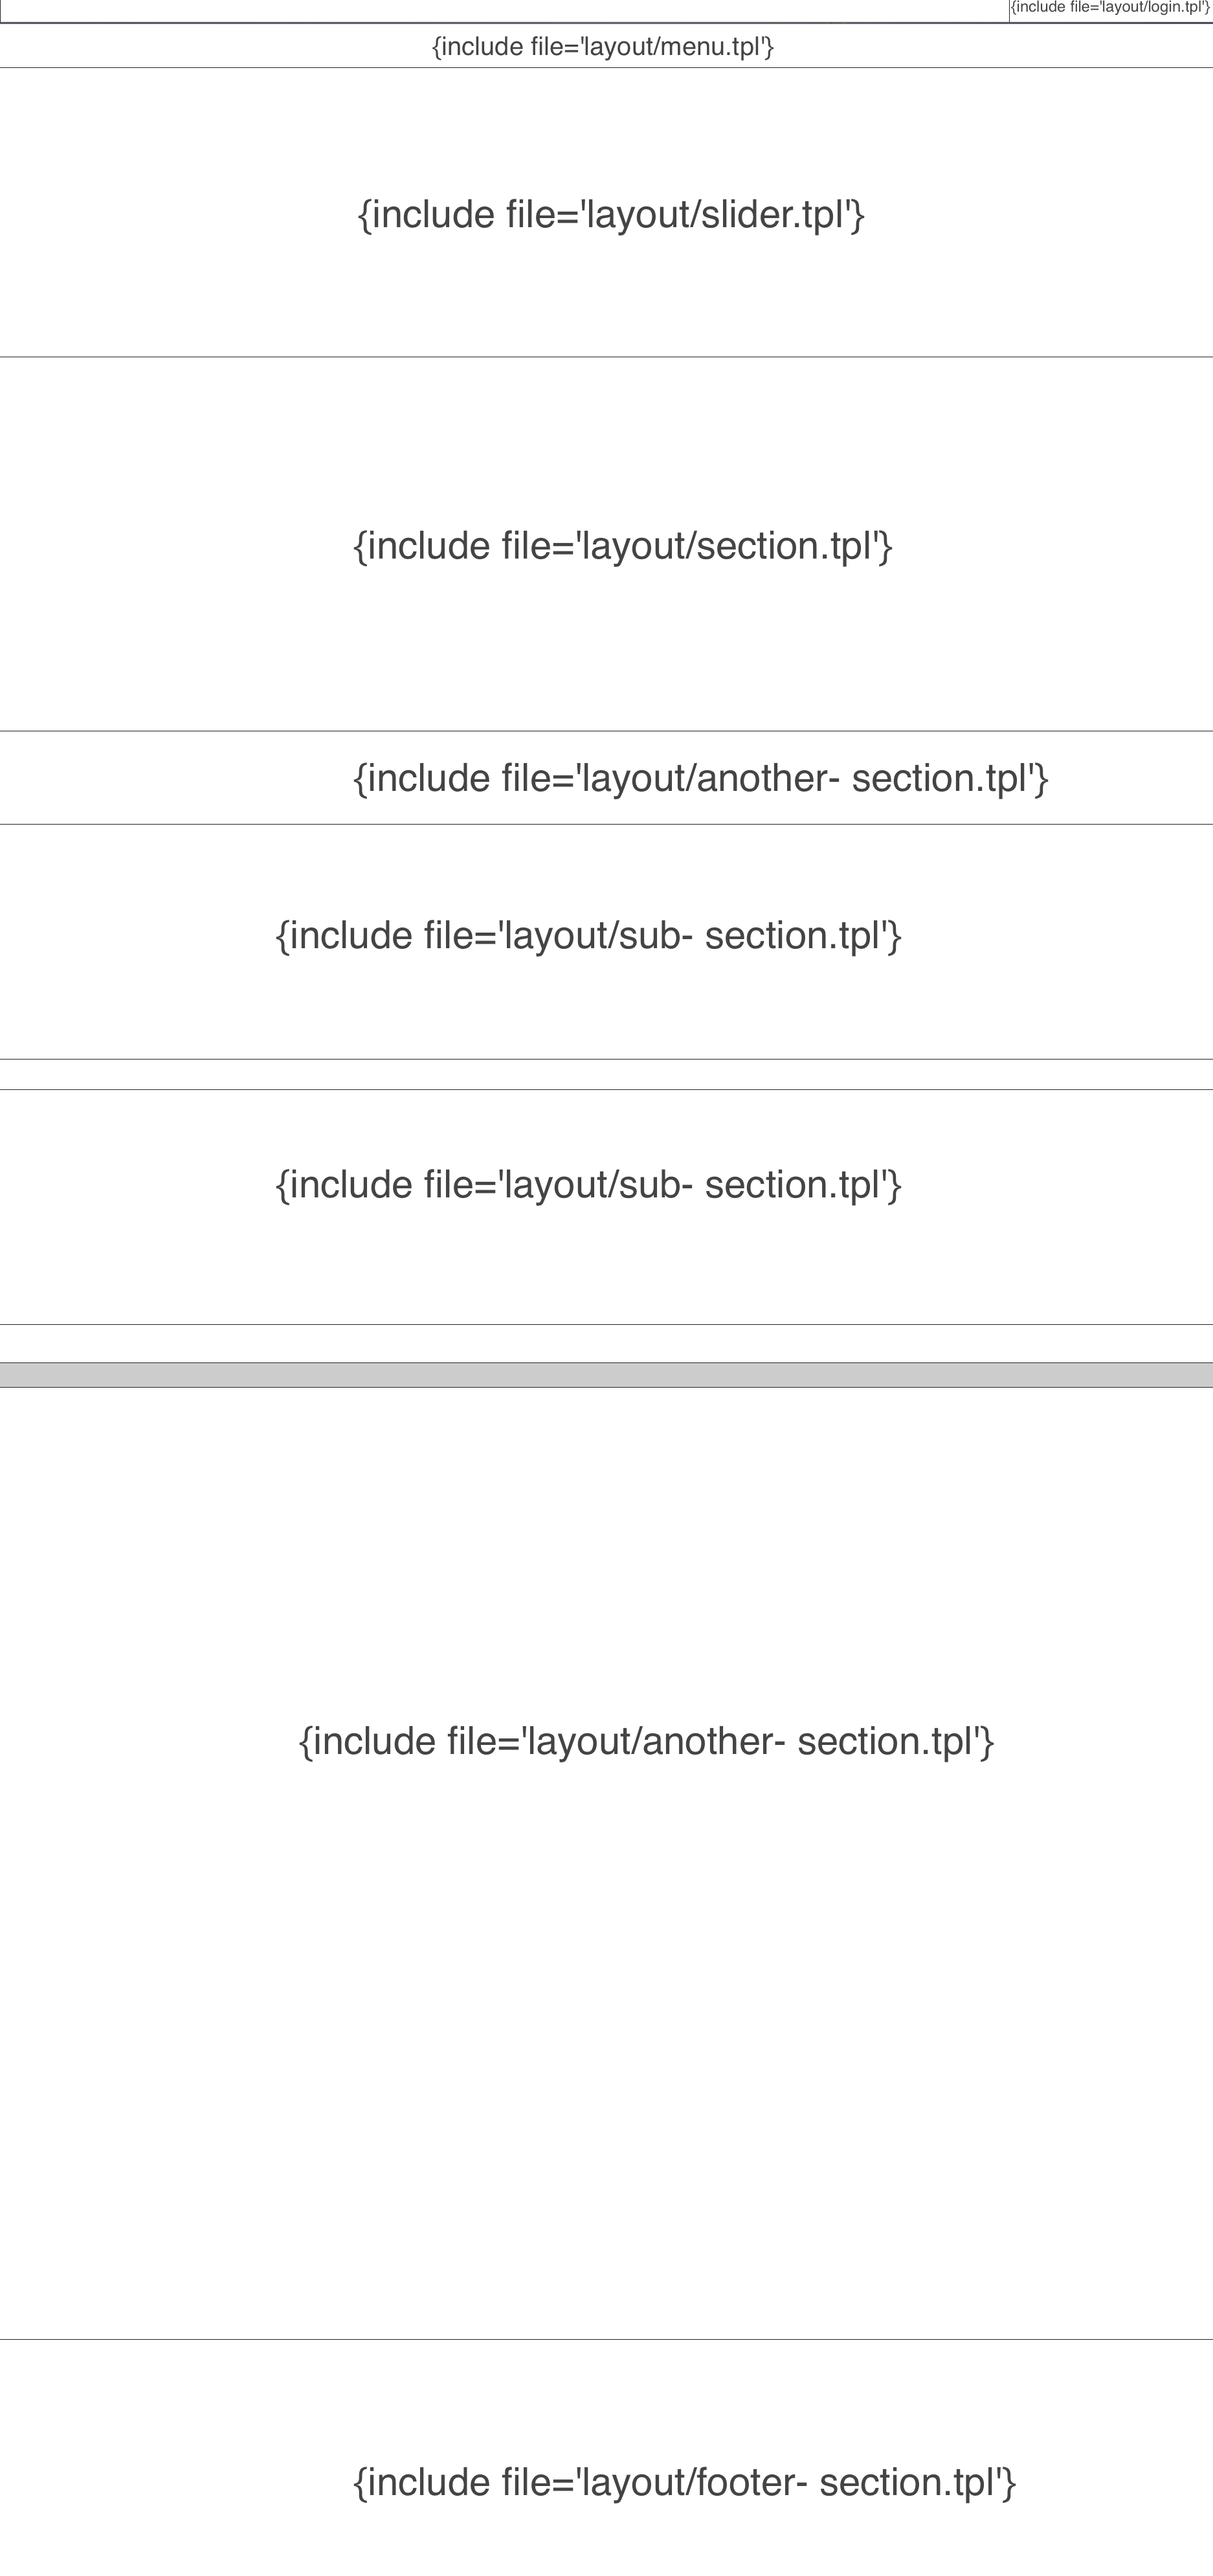Click the another-section.tpl text below gray bar
Viewport: 1213px width, 2576px height.
pyautogui.click(x=646, y=1742)
